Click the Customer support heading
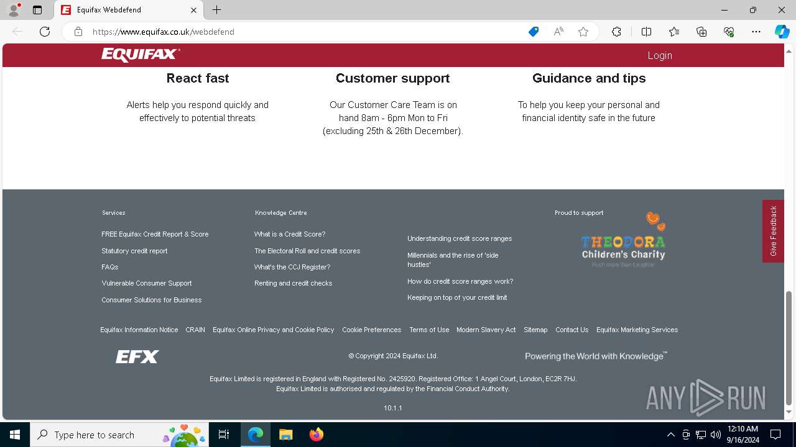Image resolution: width=796 pixels, height=447 pixels. [393, 78]
